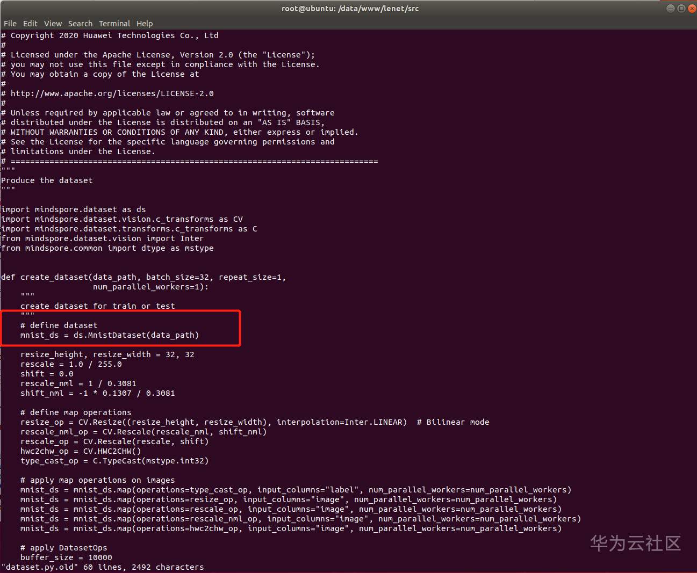
Task: Click the map line with operations=hwc2chw_op
Action: coord(291,528)
